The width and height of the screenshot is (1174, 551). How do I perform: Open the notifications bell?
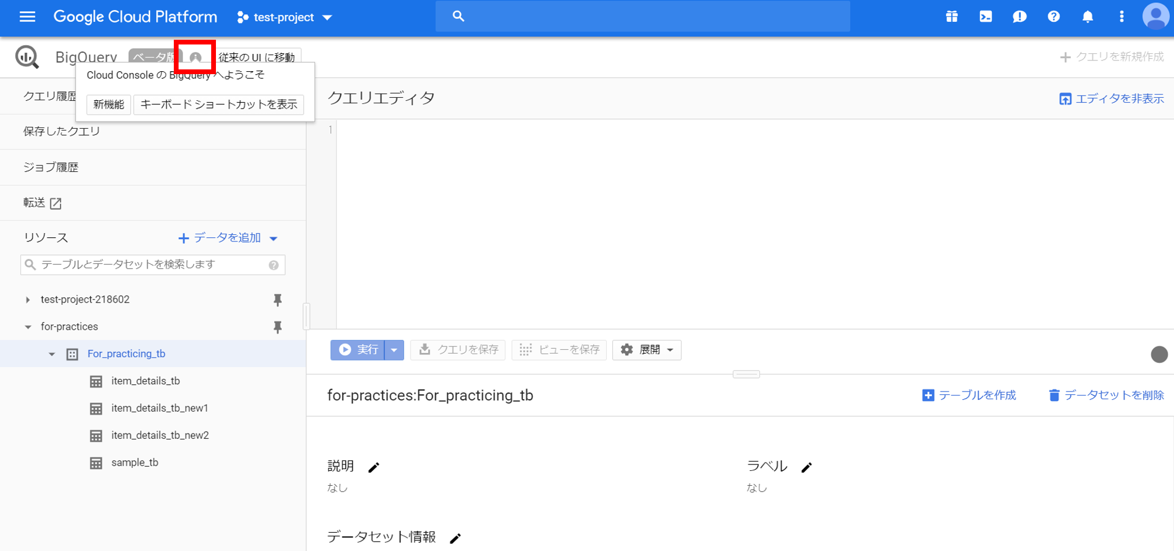[x=1087, y=16]
